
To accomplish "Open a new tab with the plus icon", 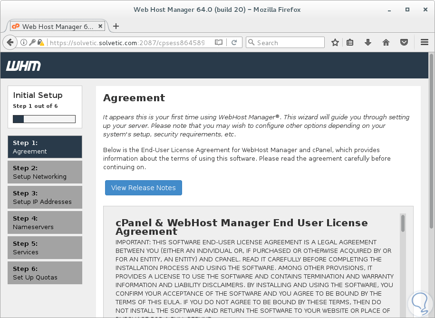I will [x=116, y=26].
